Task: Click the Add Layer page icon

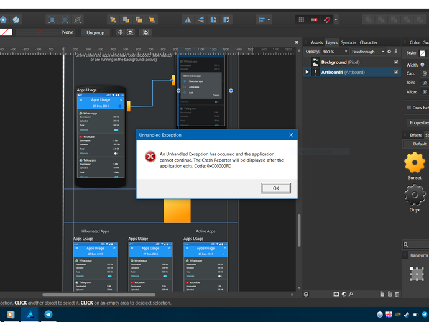Action: (x=382, y=294)
